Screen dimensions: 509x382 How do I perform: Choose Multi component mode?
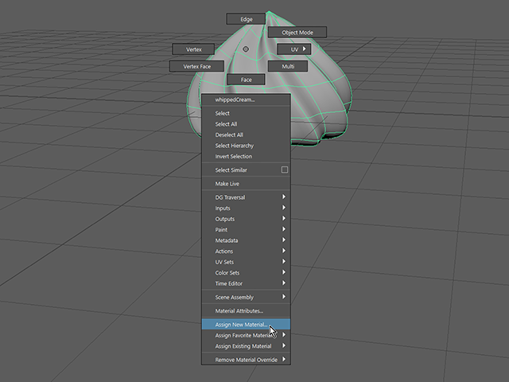point(288,66)
